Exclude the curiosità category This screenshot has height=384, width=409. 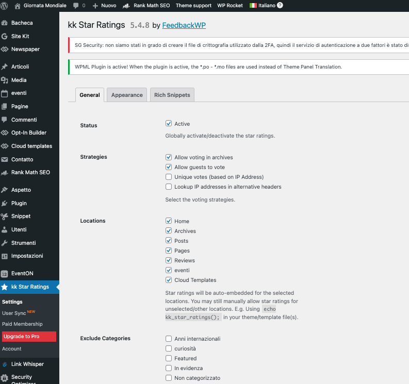[169, 348]
